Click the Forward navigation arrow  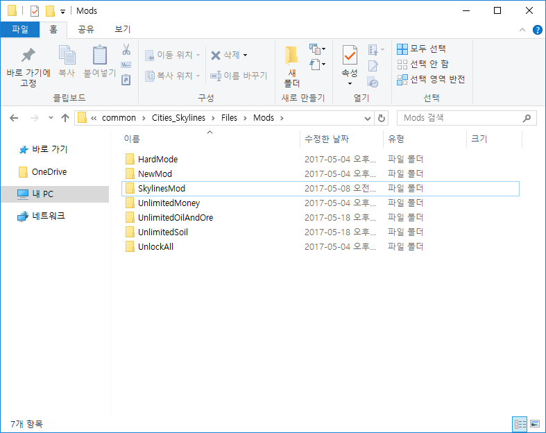coord(35,118)
